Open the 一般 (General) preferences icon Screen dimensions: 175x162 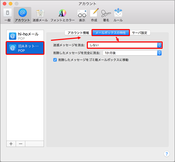(x=7, y=15)
